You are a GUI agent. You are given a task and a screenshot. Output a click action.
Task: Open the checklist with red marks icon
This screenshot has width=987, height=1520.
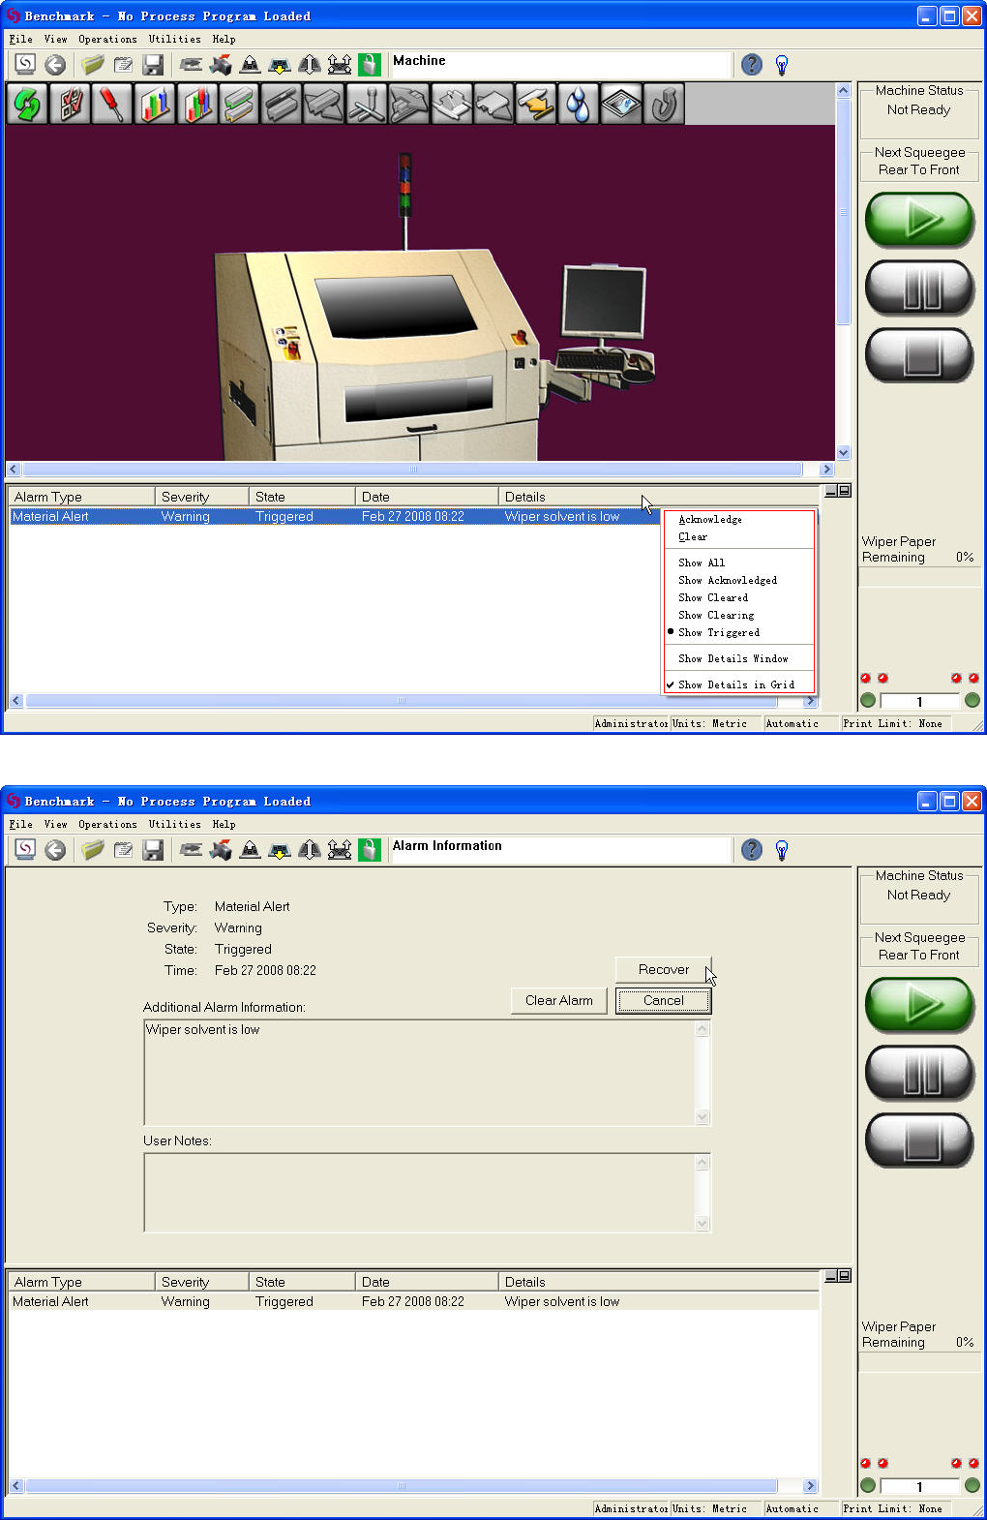click(70, 104)
